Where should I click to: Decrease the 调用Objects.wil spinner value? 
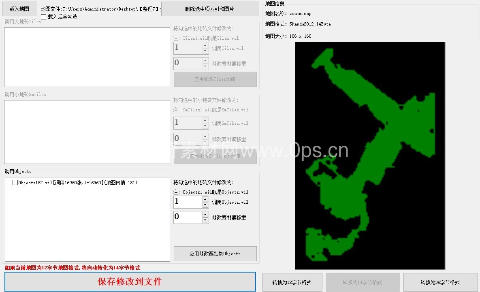click(205, 205)
